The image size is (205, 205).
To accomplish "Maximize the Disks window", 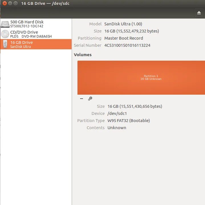I will pyautogui.click(x=16, y=3).
